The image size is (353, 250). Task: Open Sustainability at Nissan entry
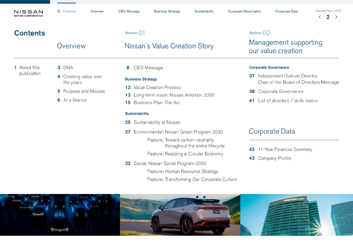point(153,122)
